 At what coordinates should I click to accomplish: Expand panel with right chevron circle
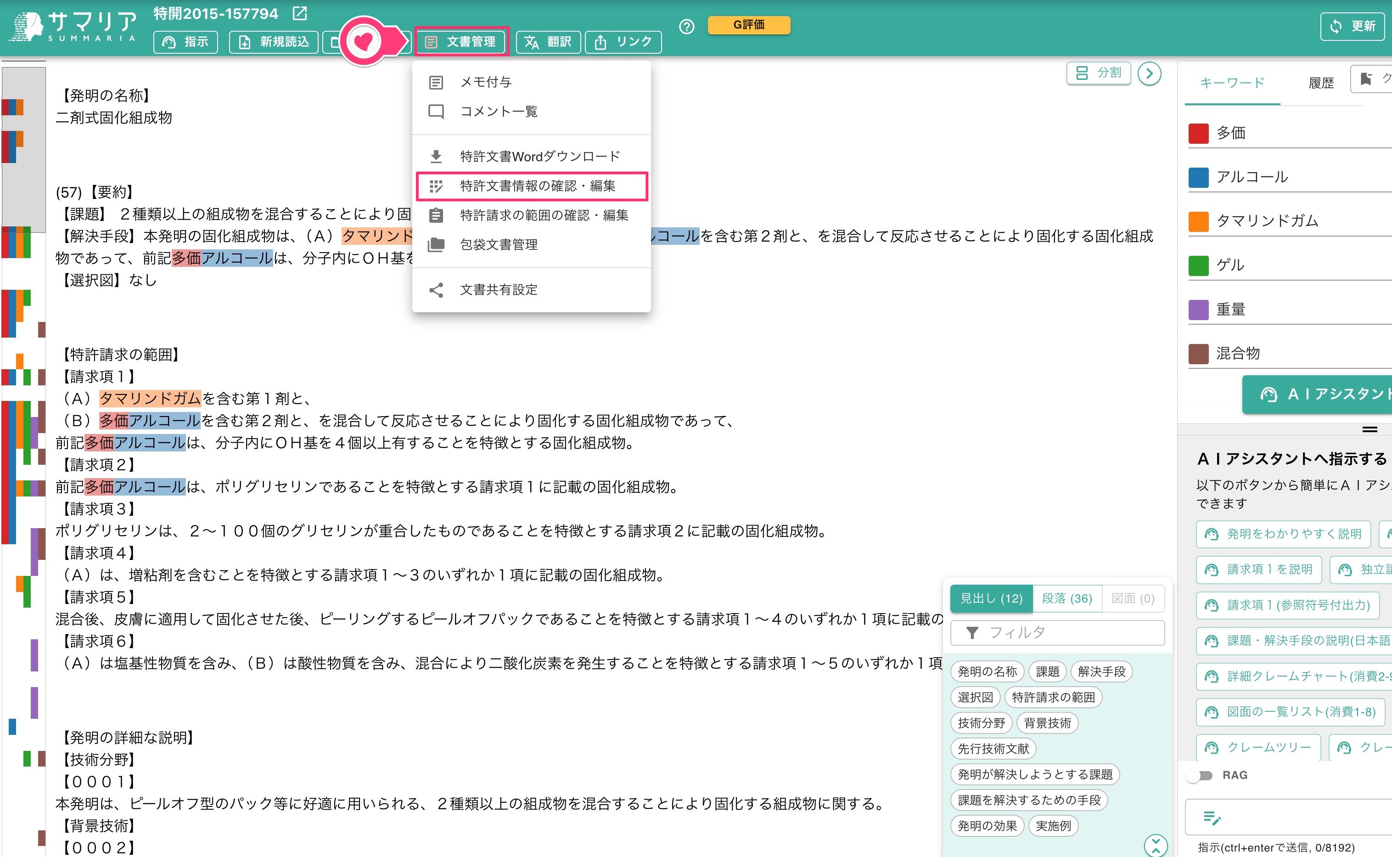(x=1149, y=73)
